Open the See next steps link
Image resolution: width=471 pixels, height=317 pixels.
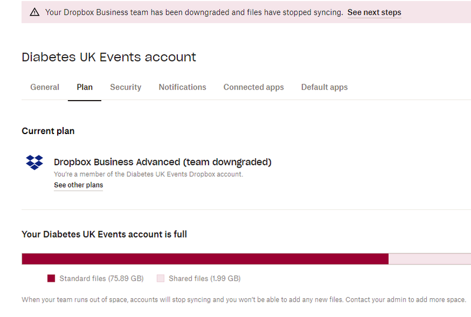pos(374,12)
